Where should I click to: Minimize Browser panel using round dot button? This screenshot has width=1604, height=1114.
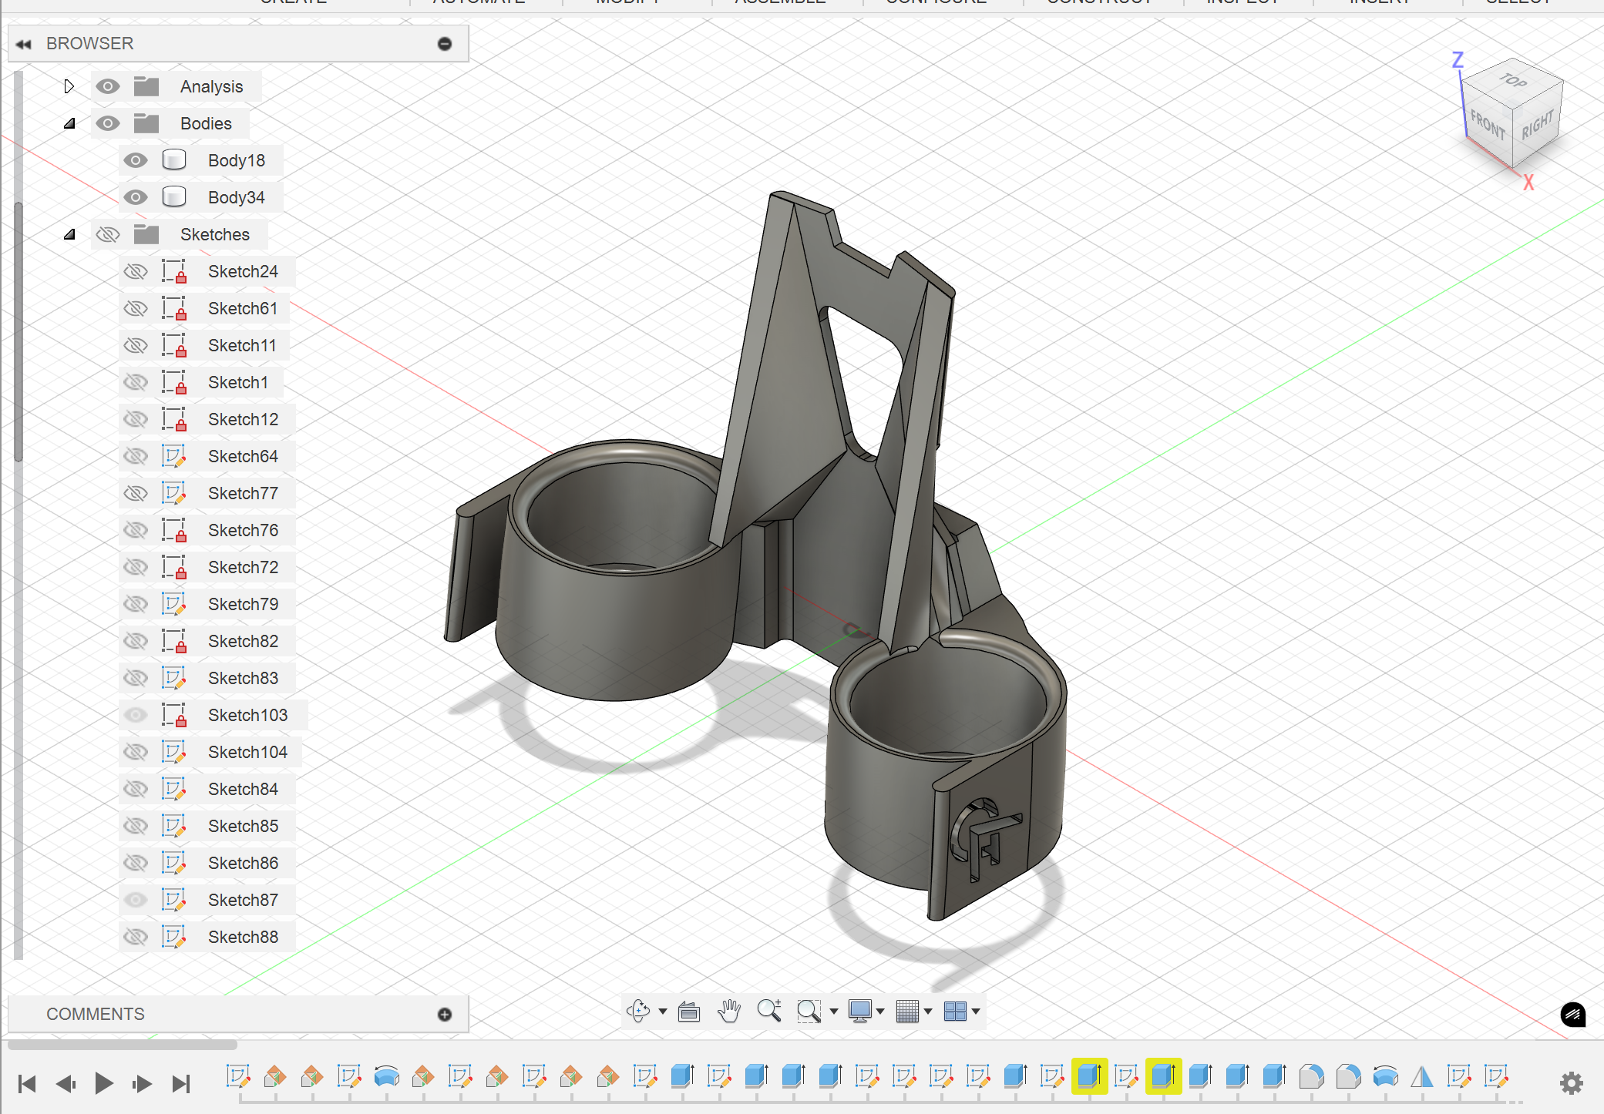point(445,44)
